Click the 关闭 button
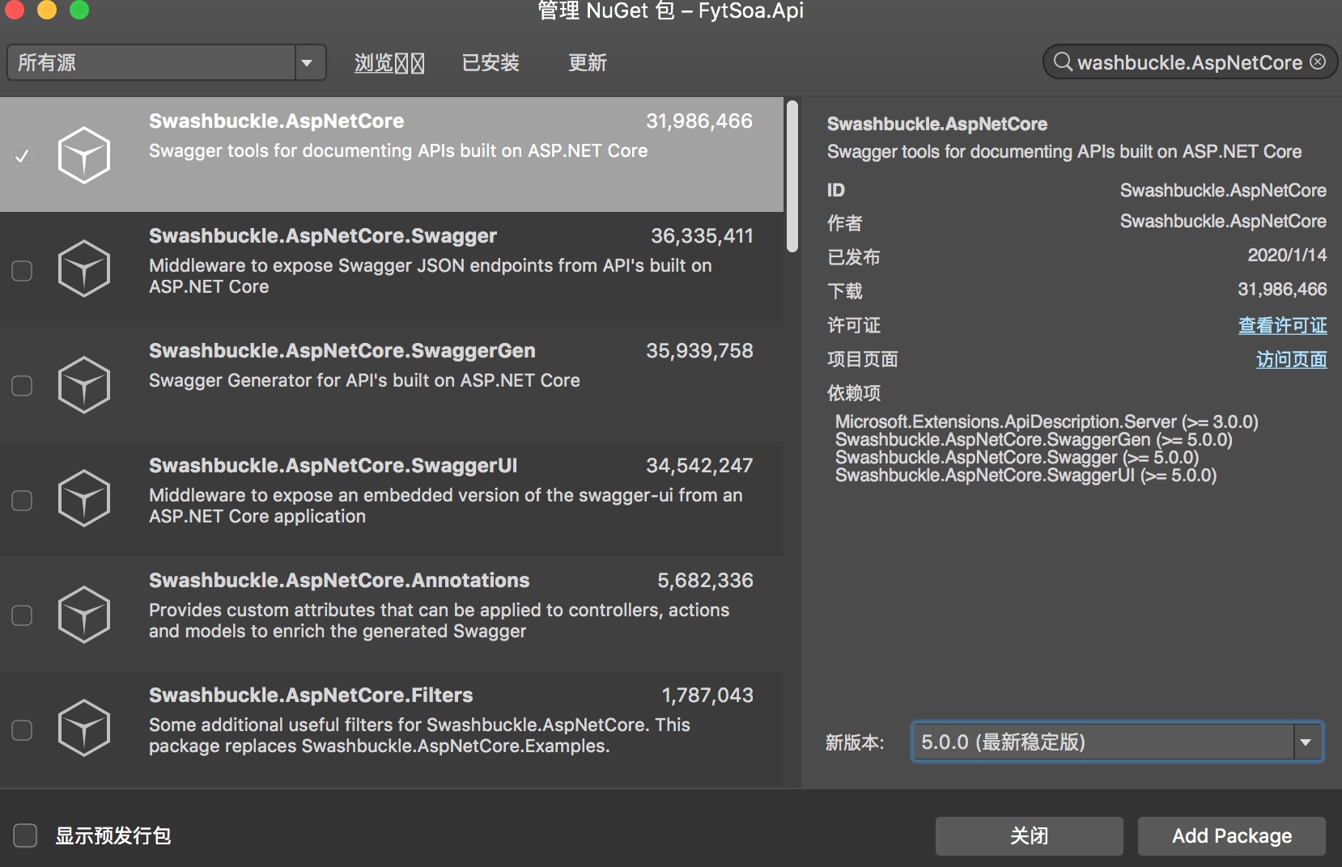Viewport: 1342px width, 867px height. coord(1030,836)
